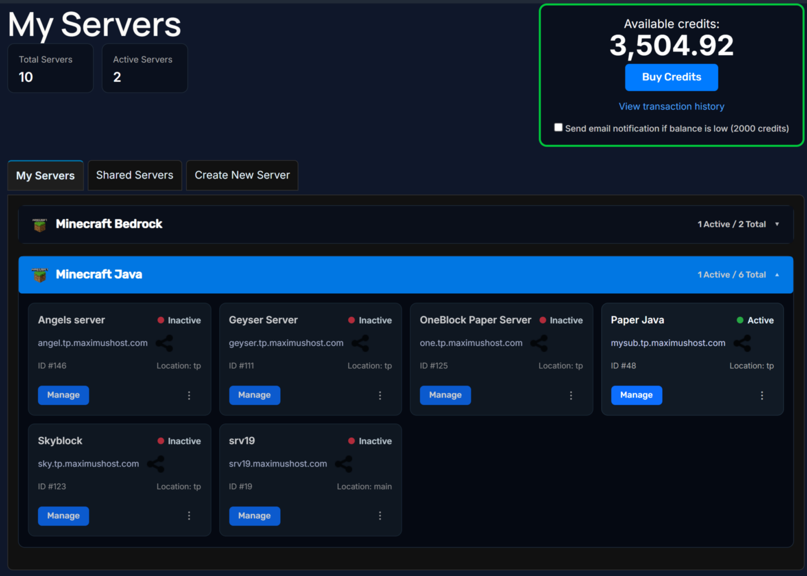This screenshot has width=807, height=576.
Task: Manage the OneBlock Paper Server
Action: (x=446, y=395)
